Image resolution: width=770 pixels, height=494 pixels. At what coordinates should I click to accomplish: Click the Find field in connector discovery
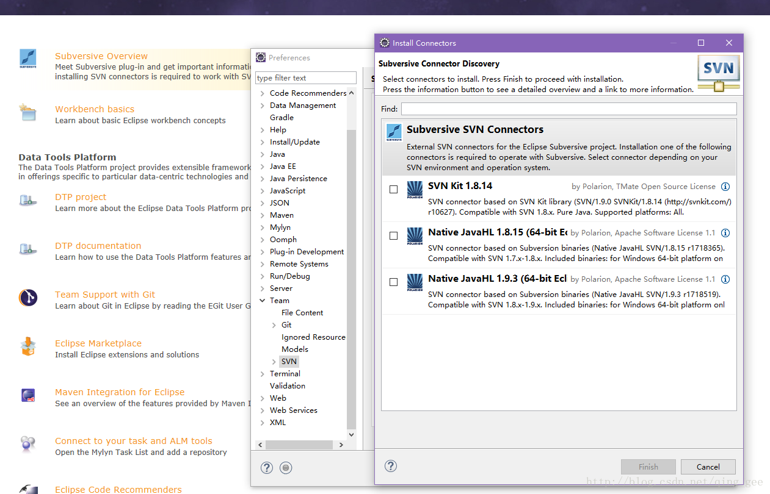(x=568, y=109)
